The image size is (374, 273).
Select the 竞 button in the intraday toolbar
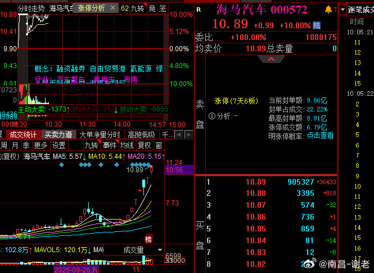pos(152,9)
